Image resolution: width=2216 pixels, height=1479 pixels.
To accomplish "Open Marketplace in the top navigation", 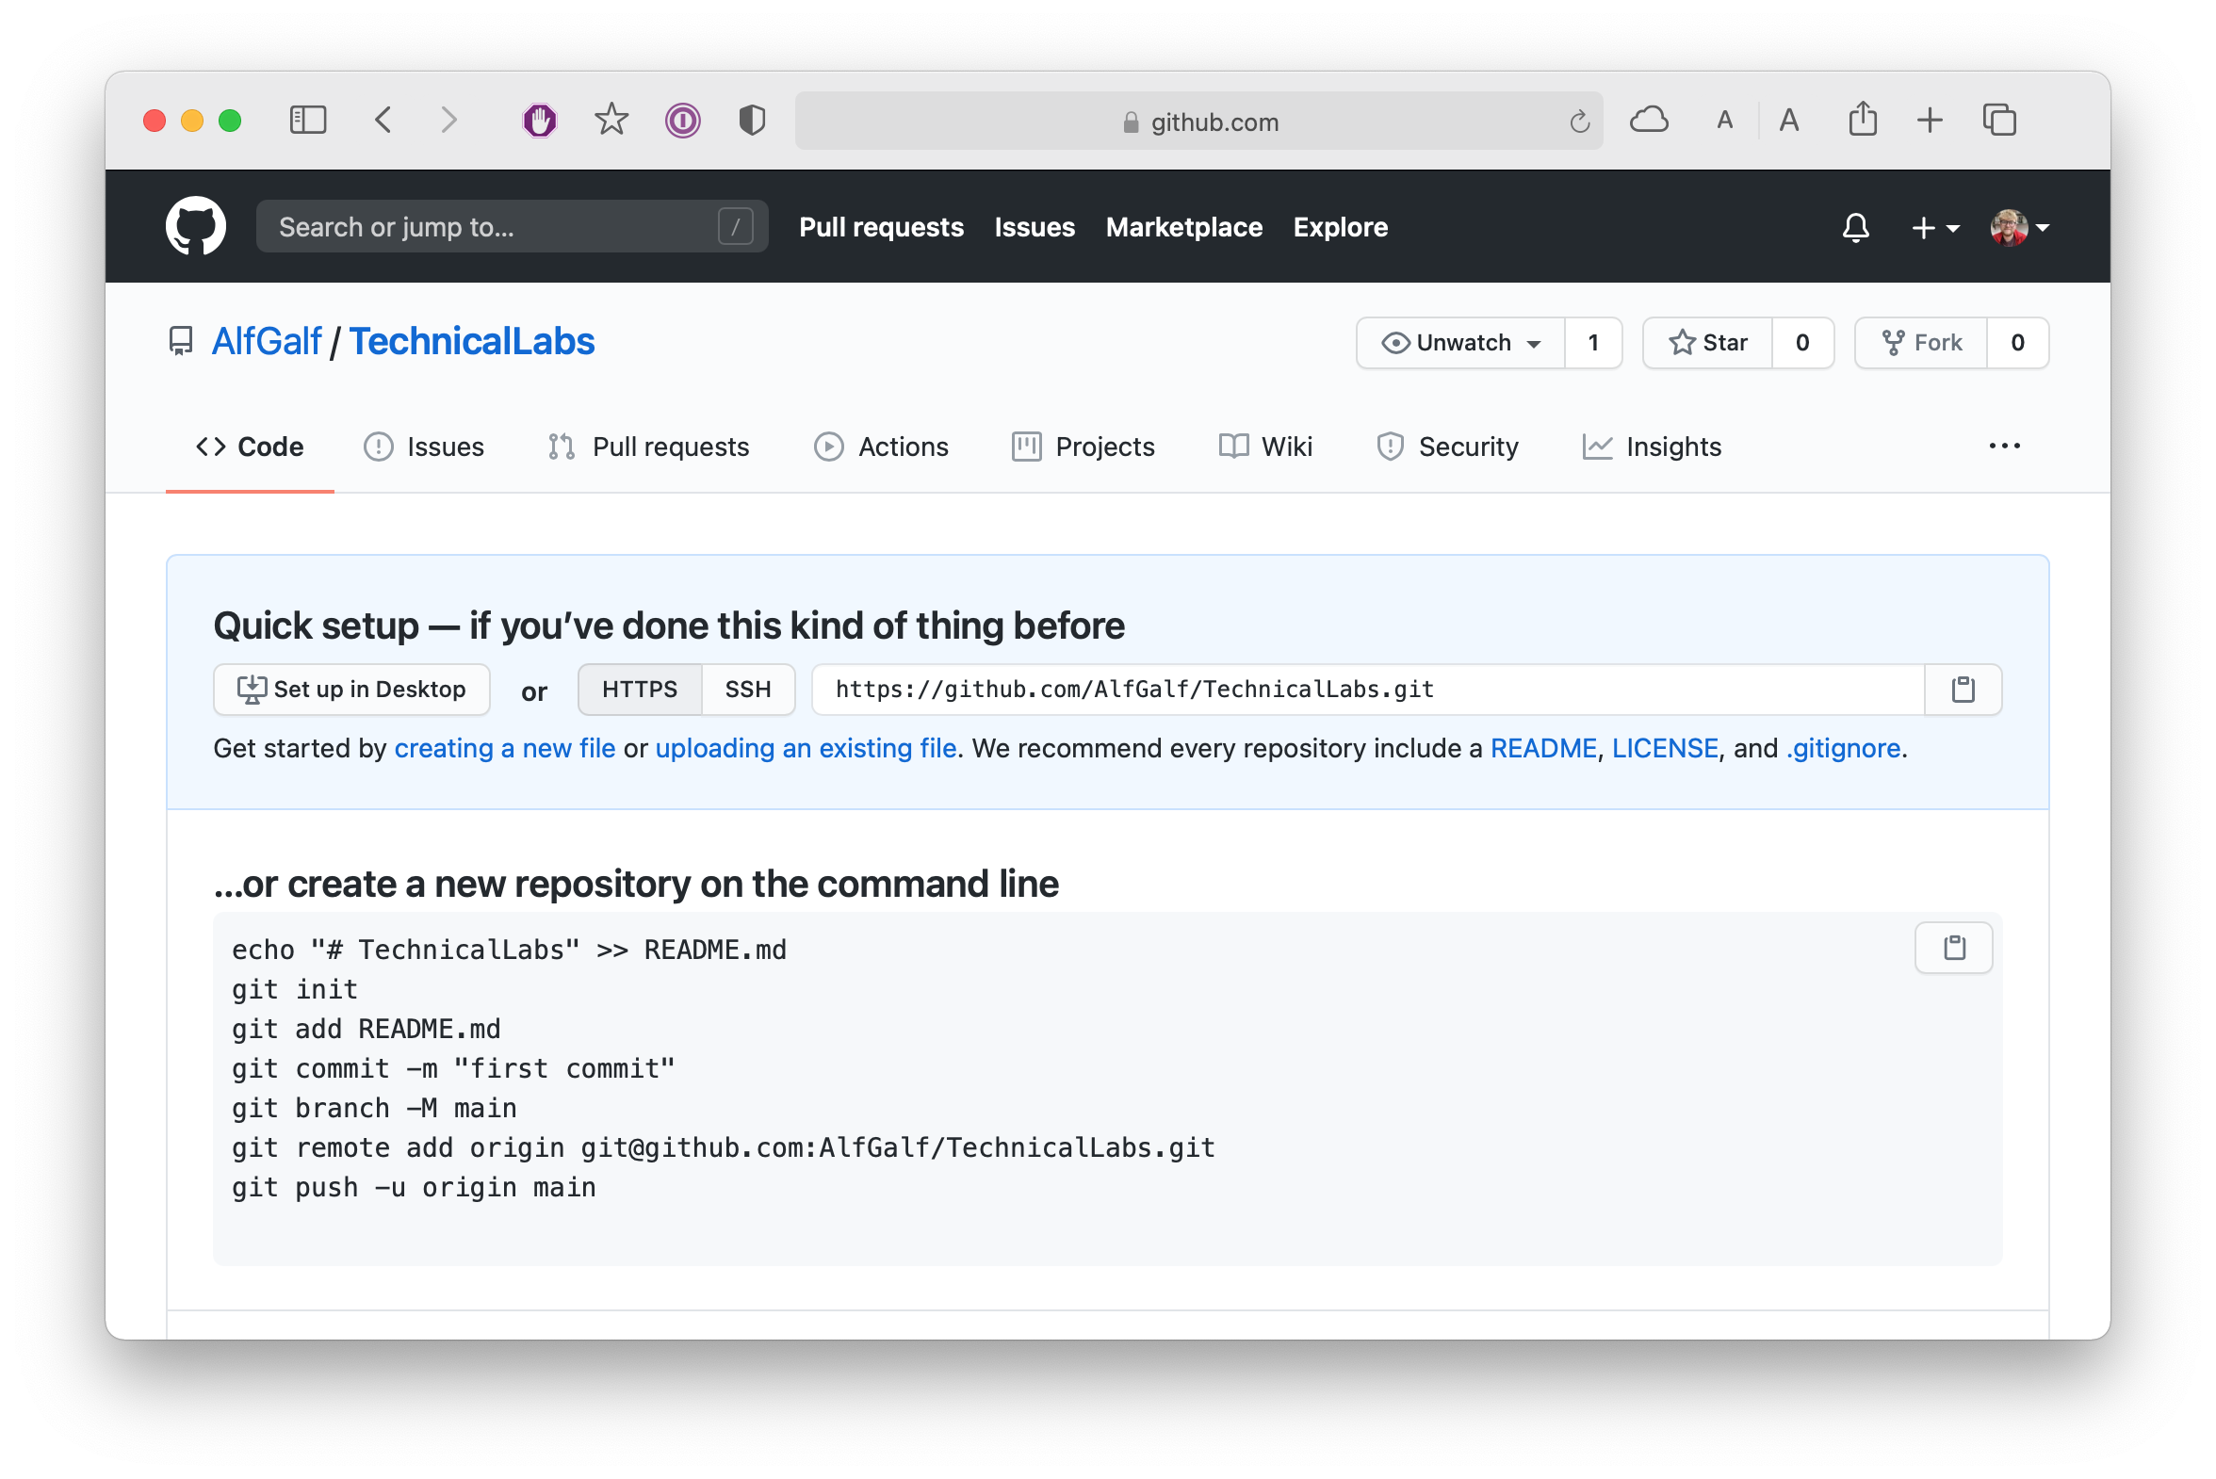I will [1184, 227].
